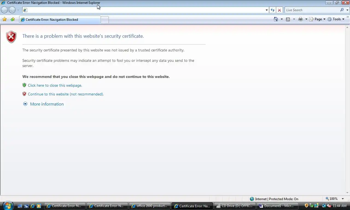The width and height of the screenshot is (350, 210).
Task: Launch Windows Media Player quick launch icon
Action: click(39, 206)
